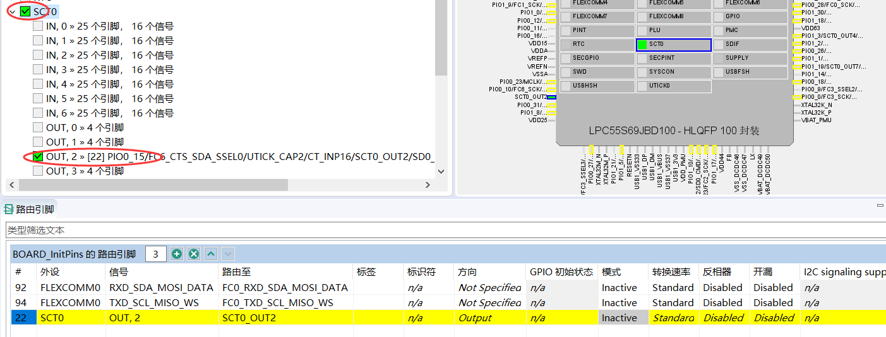Check the IN, 6 signal checkbox

click(38, 113)
